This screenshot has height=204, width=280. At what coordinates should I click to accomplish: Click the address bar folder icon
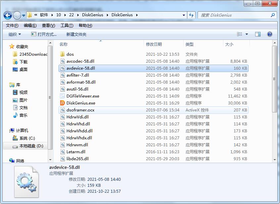(x=30, y=15)
